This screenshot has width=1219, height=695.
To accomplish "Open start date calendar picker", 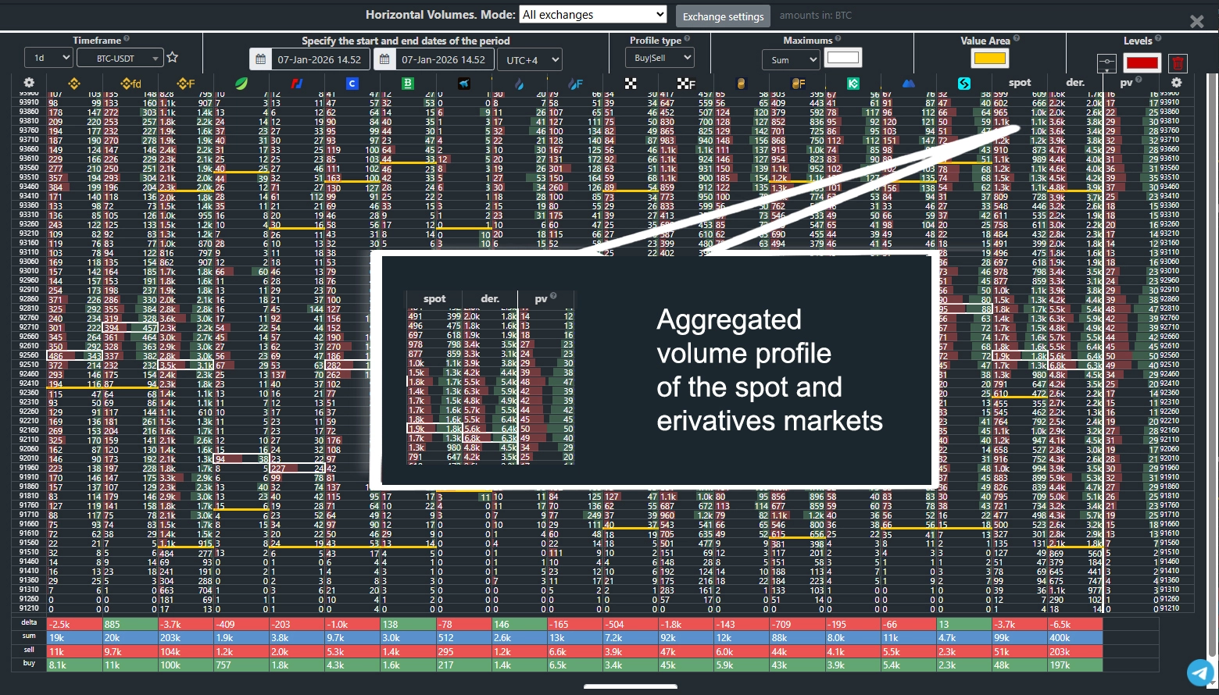I will tap(260, 59).
